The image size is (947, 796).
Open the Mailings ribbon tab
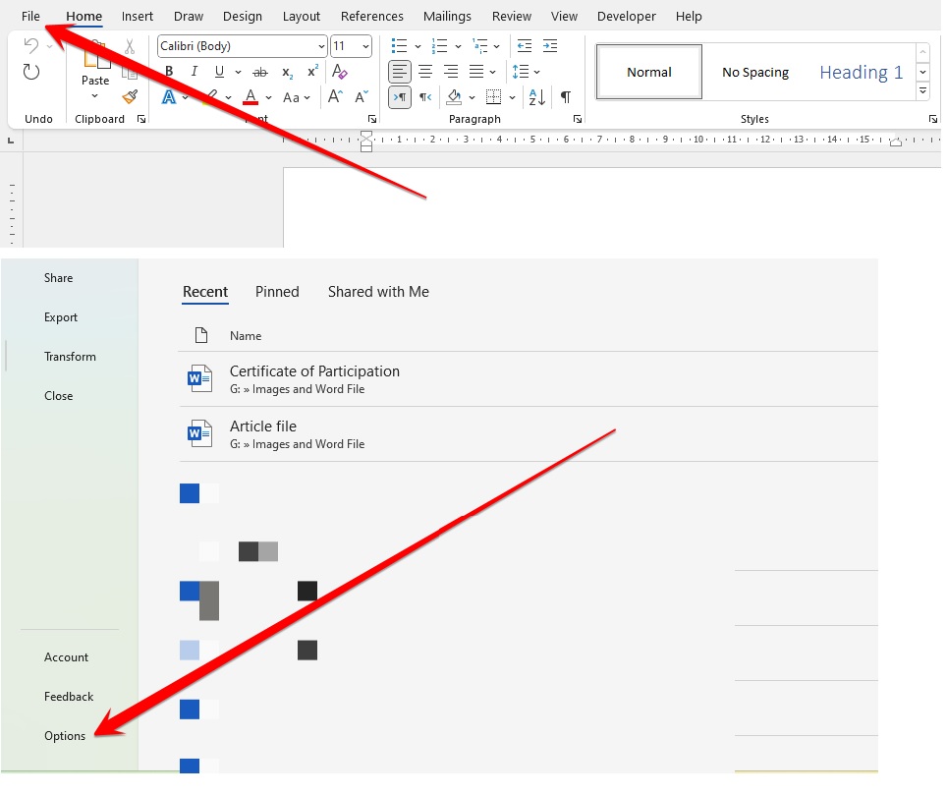click(x=447, y=17)
